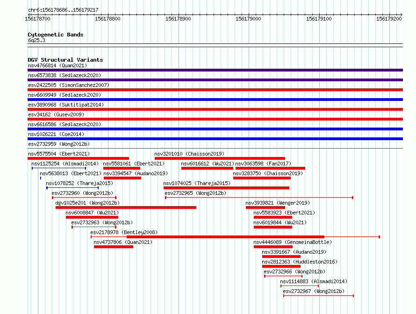The width and height of the screenshot is (416, 314).
Task: Open nsv6008847 (Wu2021) label
Action: pyautogui.click(x=92, y=213)
